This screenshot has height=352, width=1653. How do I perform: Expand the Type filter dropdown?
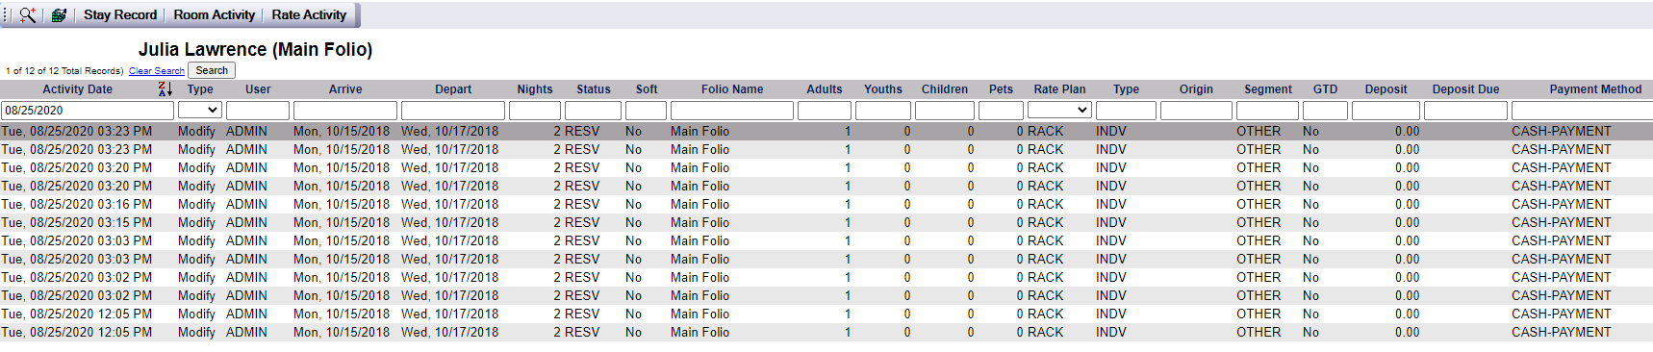[200, 110]
